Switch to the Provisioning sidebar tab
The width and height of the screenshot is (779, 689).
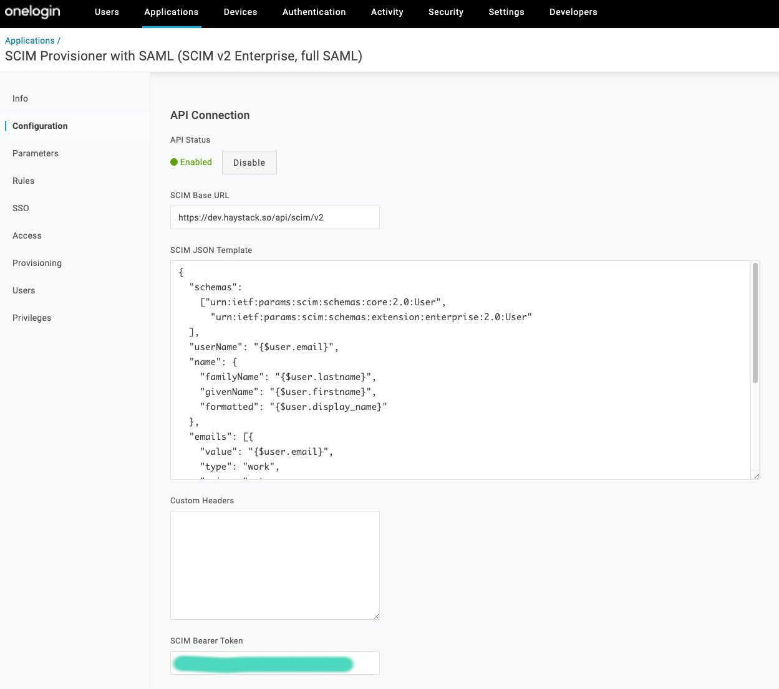point(37,263)
